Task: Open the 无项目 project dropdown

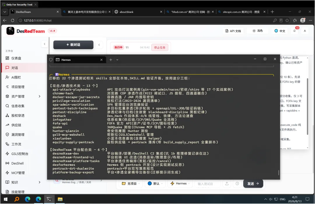Action: tap(131, 184)
